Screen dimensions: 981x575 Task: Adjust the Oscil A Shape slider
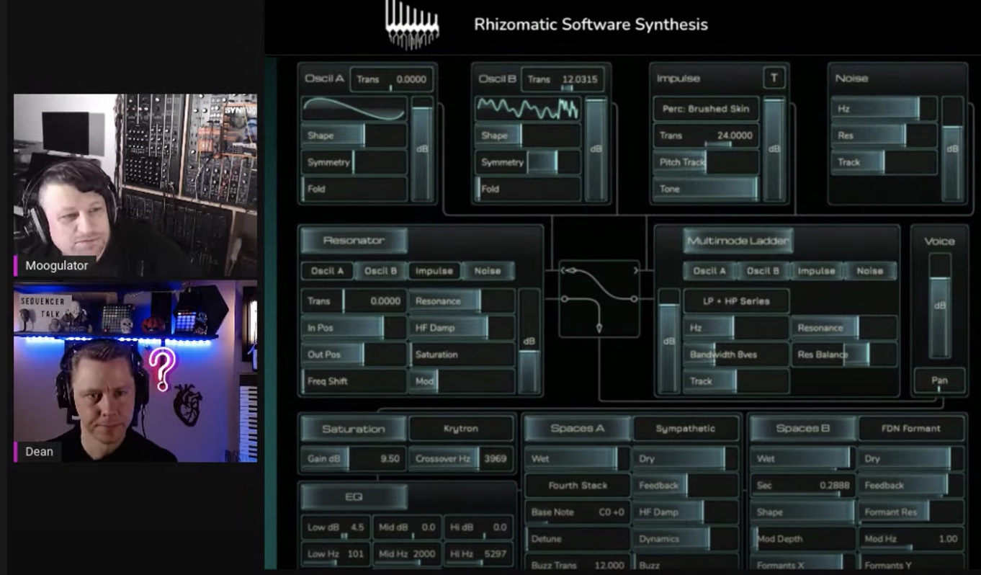(354, 135)
